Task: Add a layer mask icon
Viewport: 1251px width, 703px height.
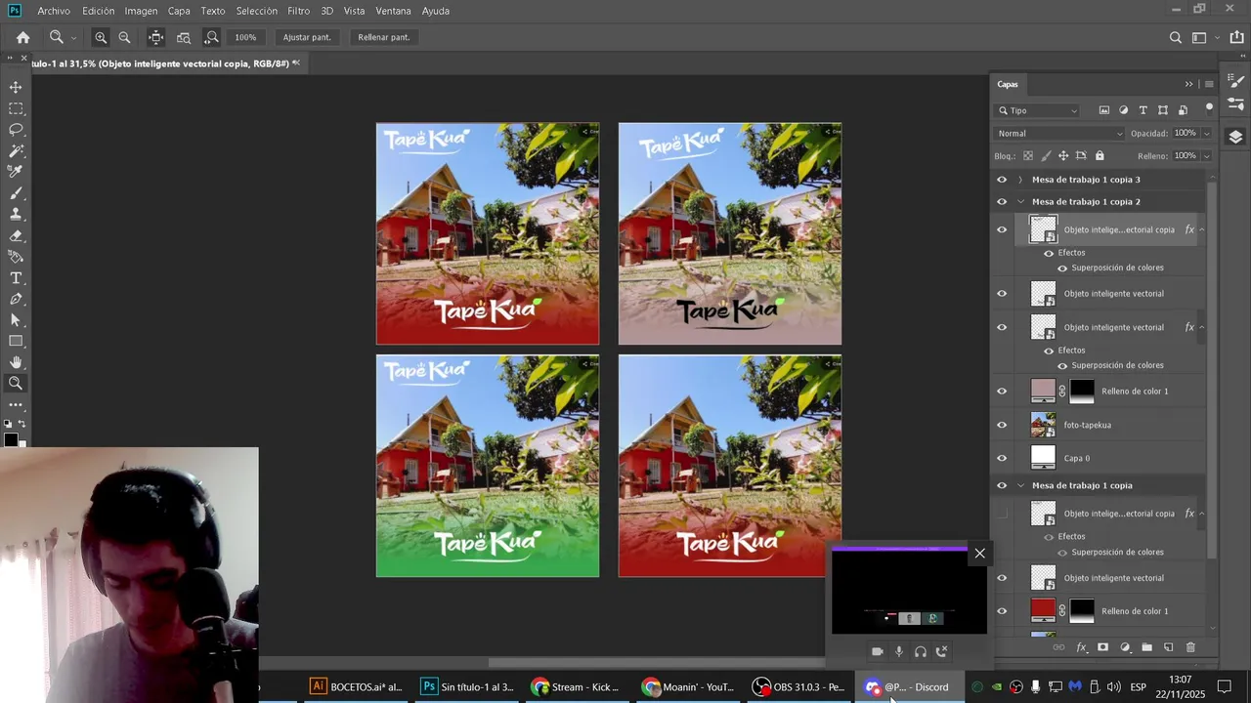Action: coord(1102,647)
